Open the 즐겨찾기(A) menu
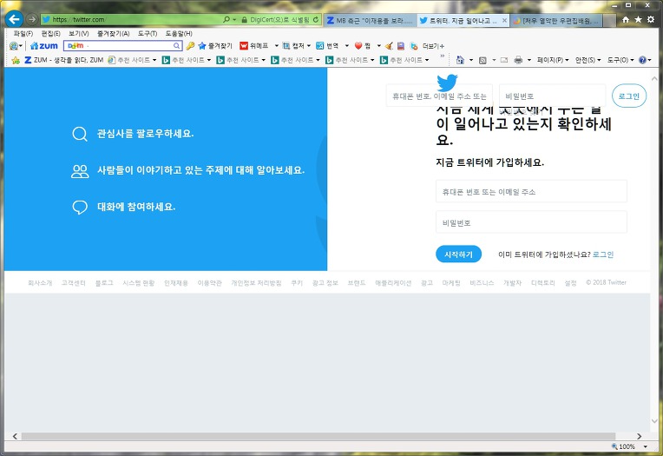Screen dimensions: 663x456 [x=114, y=34]
